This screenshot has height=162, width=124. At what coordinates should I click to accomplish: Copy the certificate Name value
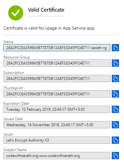coord(115,47)
